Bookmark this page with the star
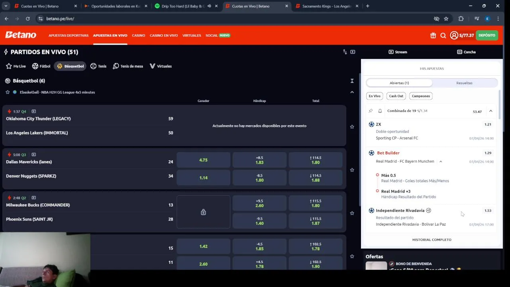Screen dimensions: 510x287 (x=446, y=18)
